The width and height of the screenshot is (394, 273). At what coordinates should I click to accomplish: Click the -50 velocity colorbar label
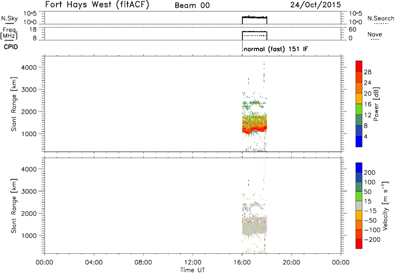370,220
